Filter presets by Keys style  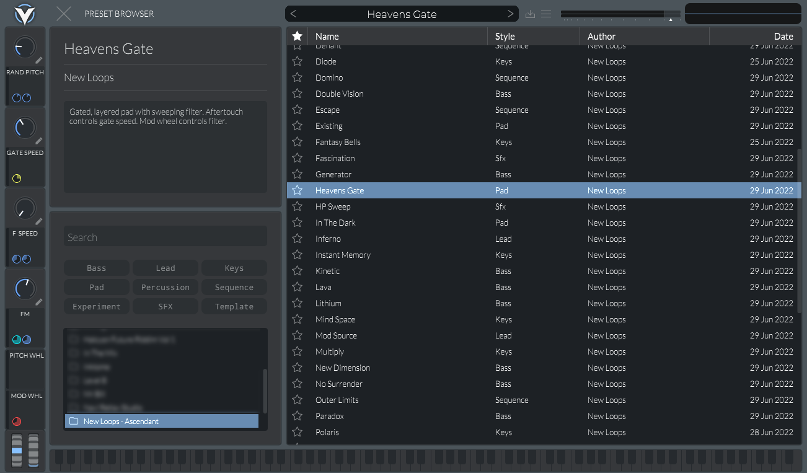[234, 268]
